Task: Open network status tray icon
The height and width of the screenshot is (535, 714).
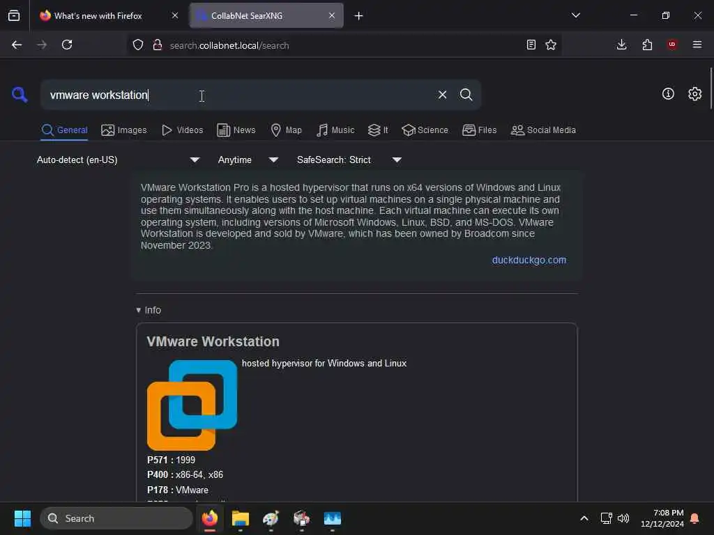Action: coord(606,518)
